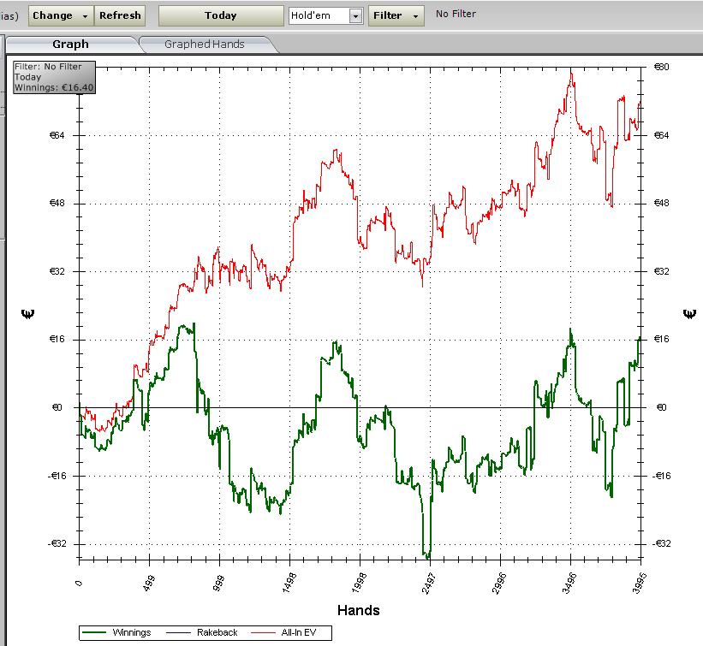Click the 3496 hands axis label

[568, 583]
